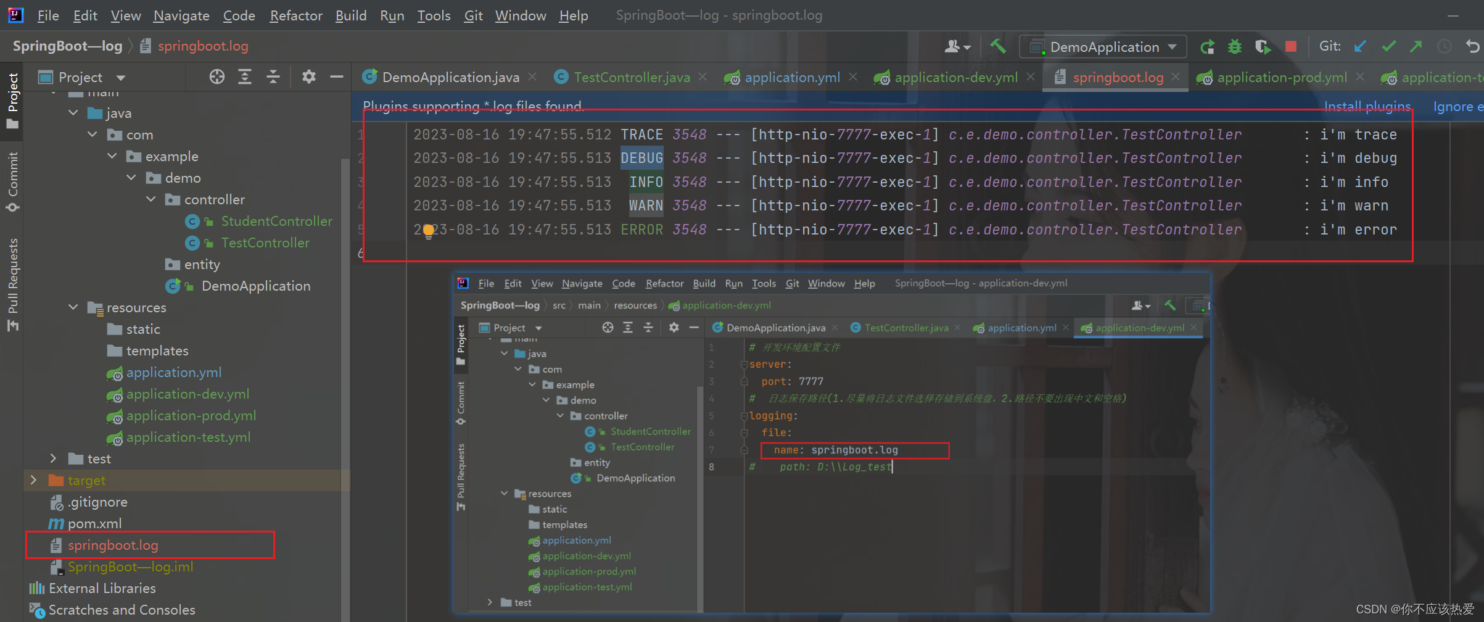Open the DemoApplication run configuration dropdown
1484x622 pixels.
1103,47
